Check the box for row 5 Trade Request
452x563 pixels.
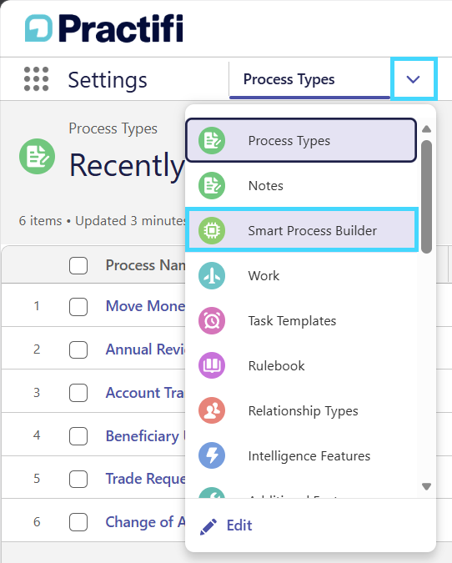(x=78, y=479)
